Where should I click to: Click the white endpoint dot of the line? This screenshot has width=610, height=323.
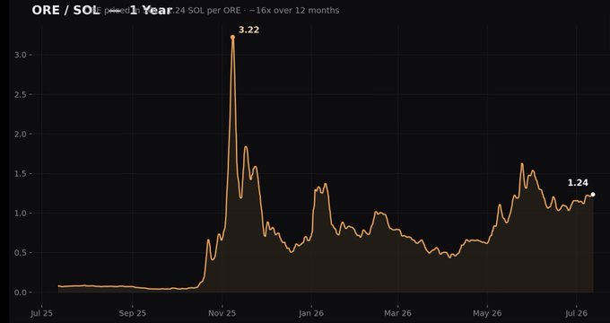click(x=593, y=194)
